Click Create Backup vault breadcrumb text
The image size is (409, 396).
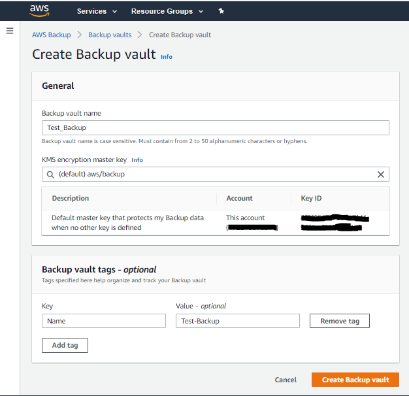click(x=180, y=35)
